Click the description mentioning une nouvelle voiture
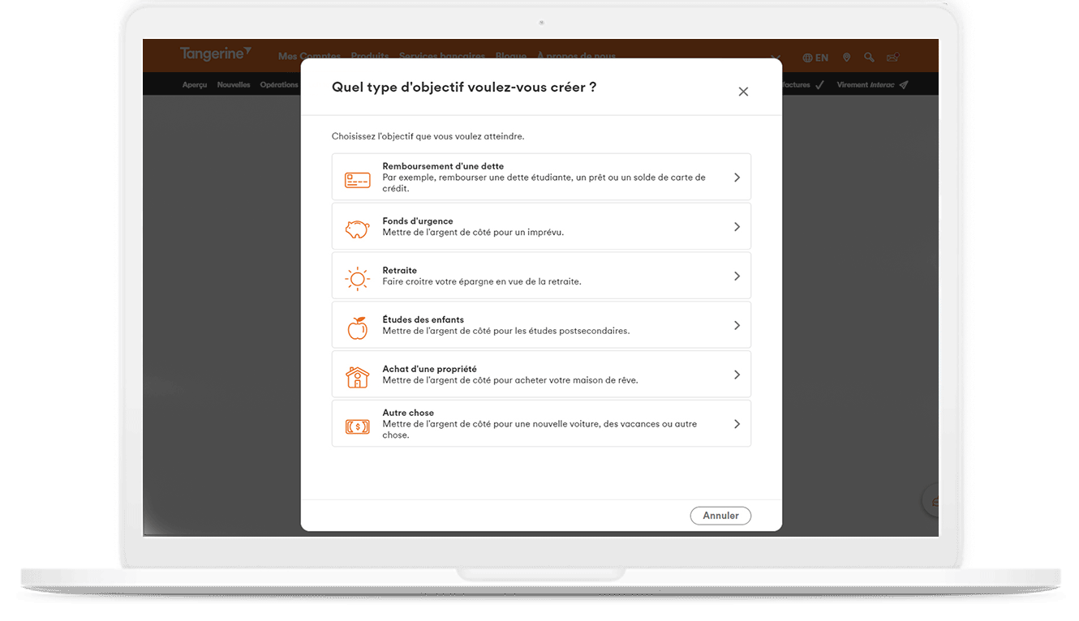 tap(539, 429)
